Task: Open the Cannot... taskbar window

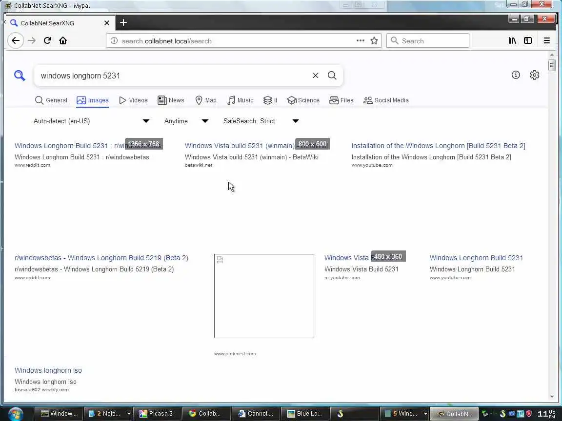Action: pos(256,414)
